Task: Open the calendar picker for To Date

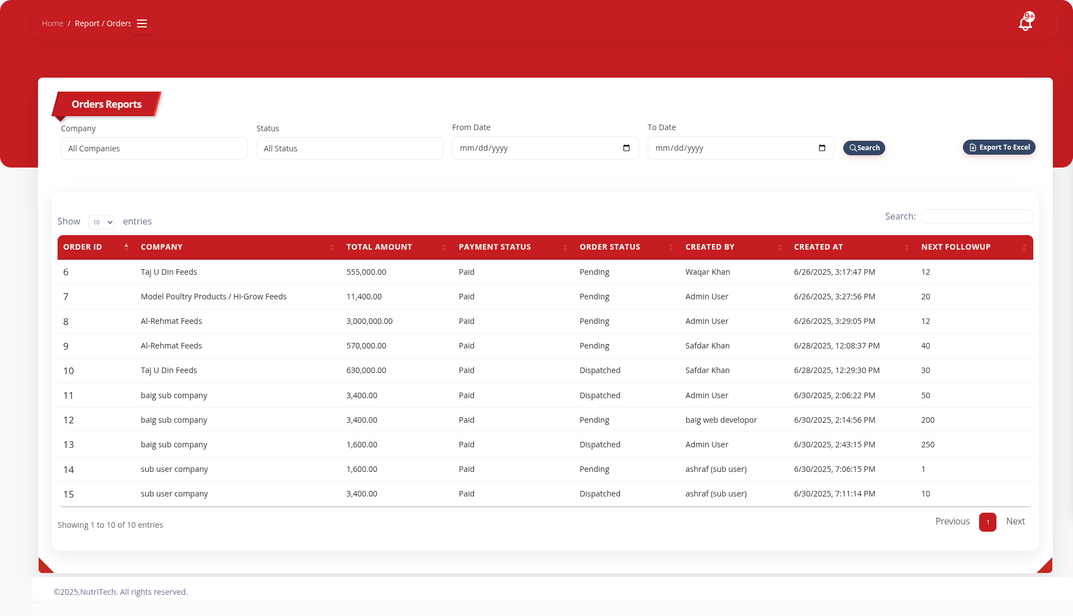Action: coord(822,148)
